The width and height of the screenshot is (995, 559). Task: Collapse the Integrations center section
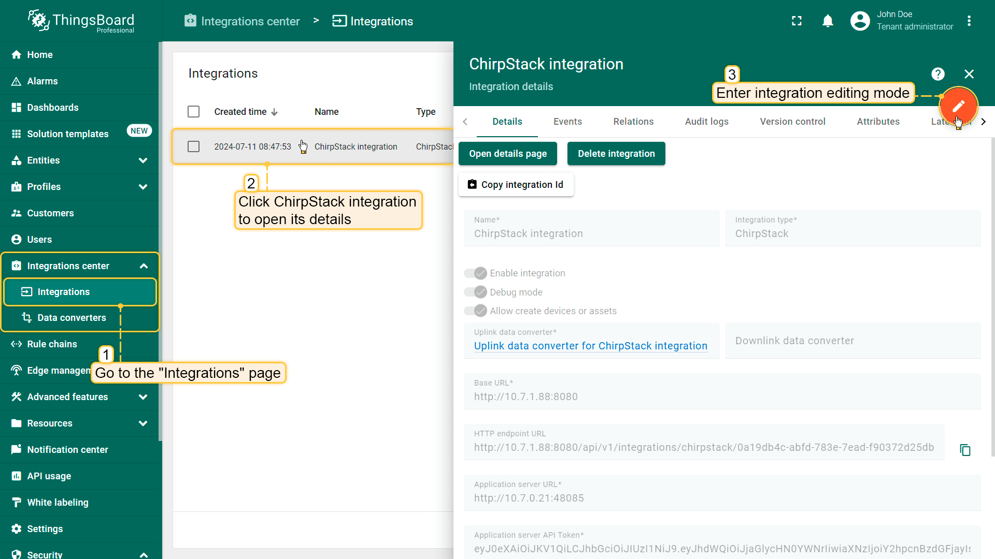pyautogui.click(x=144, y=266)
